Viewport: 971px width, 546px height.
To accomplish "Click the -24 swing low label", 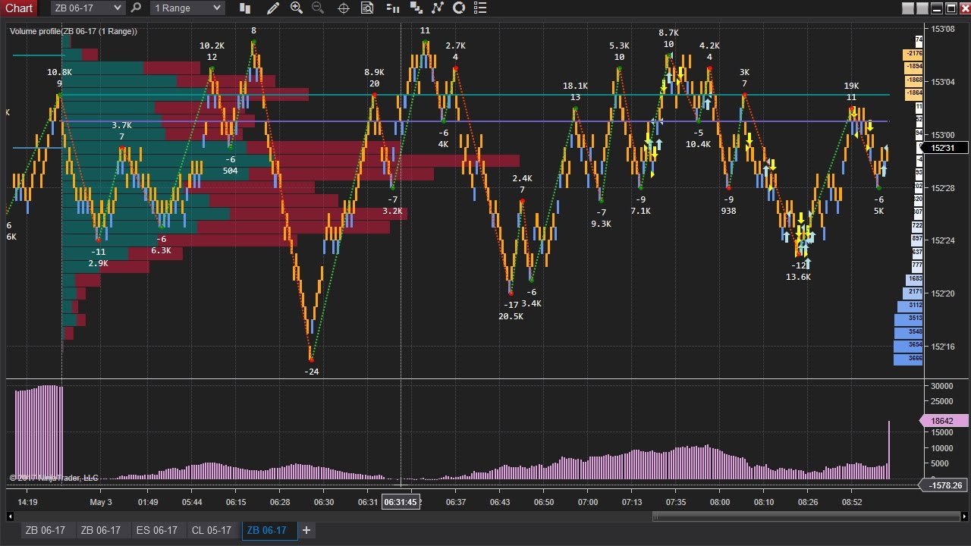I will pyautogui.click(x=311, y=372).
